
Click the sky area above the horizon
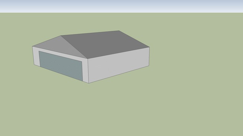click(121, 6)
